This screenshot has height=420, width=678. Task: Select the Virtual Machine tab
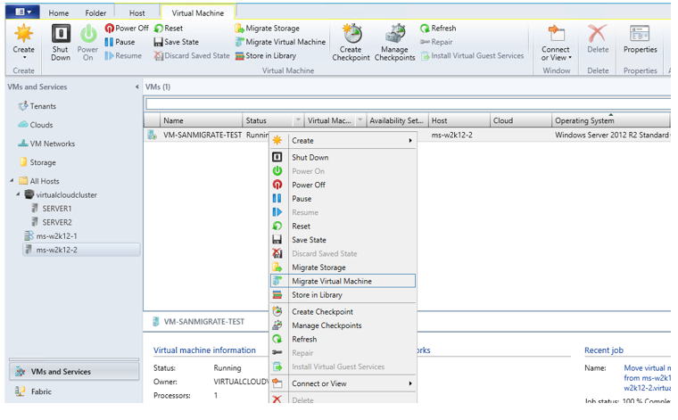click(x=198, y=13)
